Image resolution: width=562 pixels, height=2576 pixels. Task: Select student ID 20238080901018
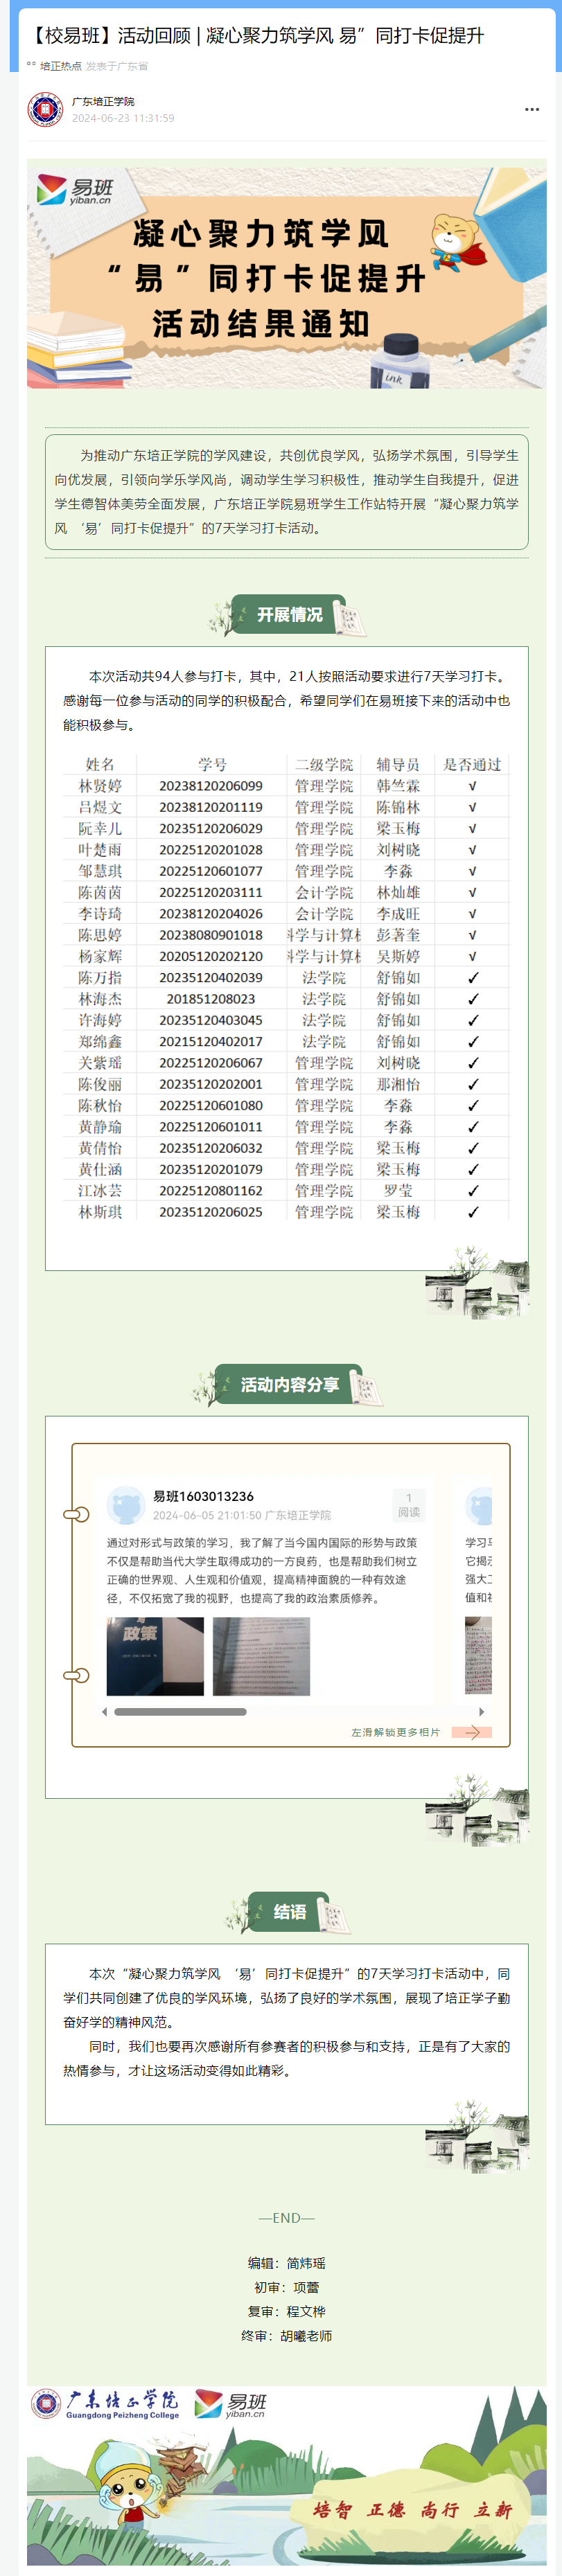(x=211, y=935)
